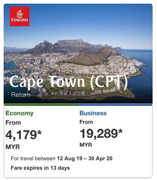Click the From label above Business price
Screen dimensions: 157x180
[86, 122]
